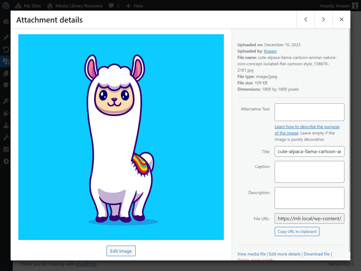Open the Dashboard from the admin sidebar
This screenshot has height=271, width=361.
[5, 21]
